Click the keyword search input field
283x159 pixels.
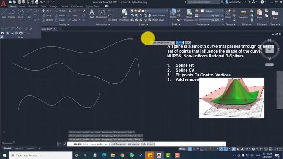[x=203, y=2]
